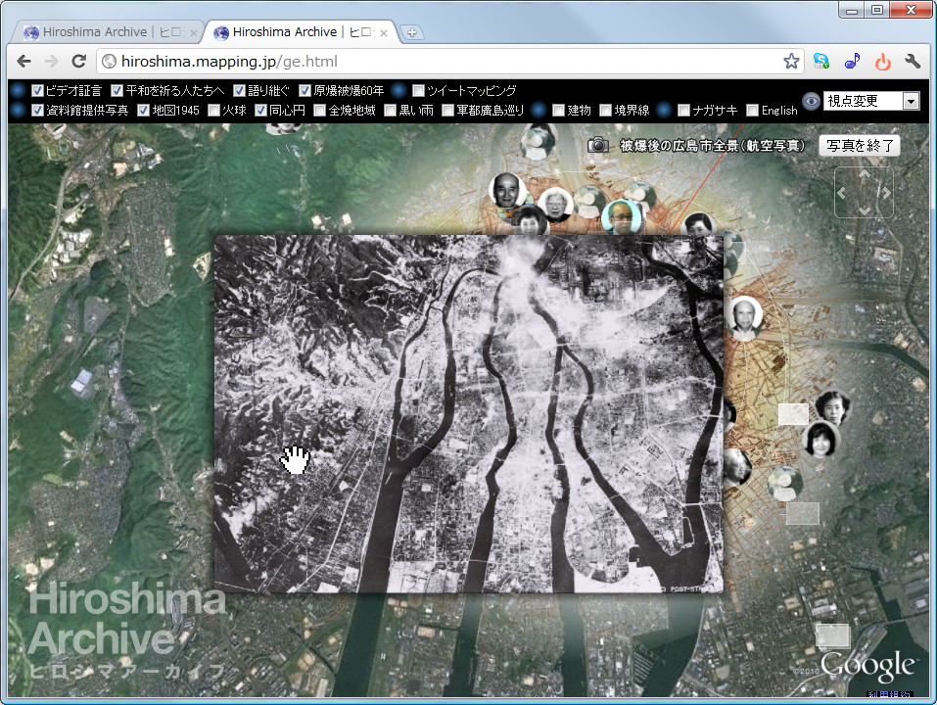Image resolution: width=937 pixels, height=705 pixels.
Task: Open white-haired woman portrait marker
Action: tap(556, 204)
